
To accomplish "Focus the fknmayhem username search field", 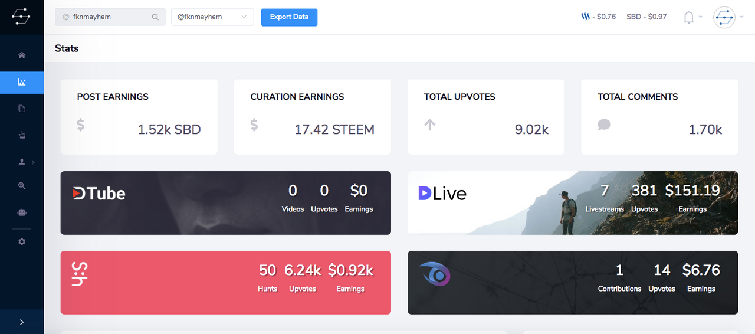I will pos(110,17).
